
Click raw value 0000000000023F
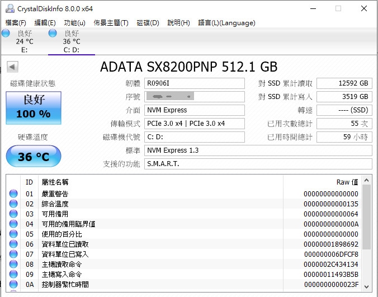tap(331, 285)
